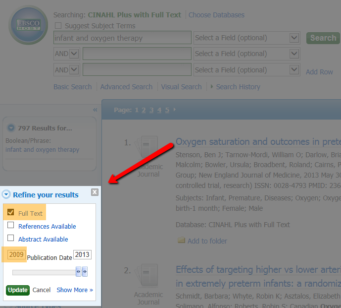The image size is (341, 308).
Task: Open second AND operator dropdown
Action: [74, 70]
